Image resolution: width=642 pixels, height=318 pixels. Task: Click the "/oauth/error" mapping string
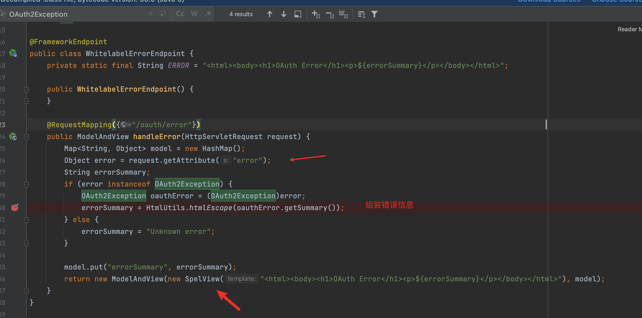click(162, 125)
